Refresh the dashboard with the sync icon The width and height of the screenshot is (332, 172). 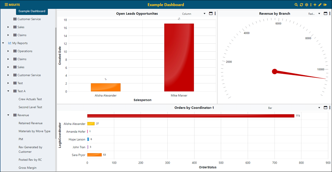coord(301,5)
